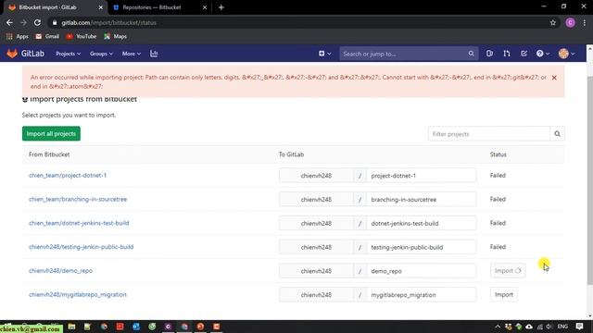593x333 pixels.
Task: Edit the mygitlabrepo_migration name field
Action: coord(422,295)
